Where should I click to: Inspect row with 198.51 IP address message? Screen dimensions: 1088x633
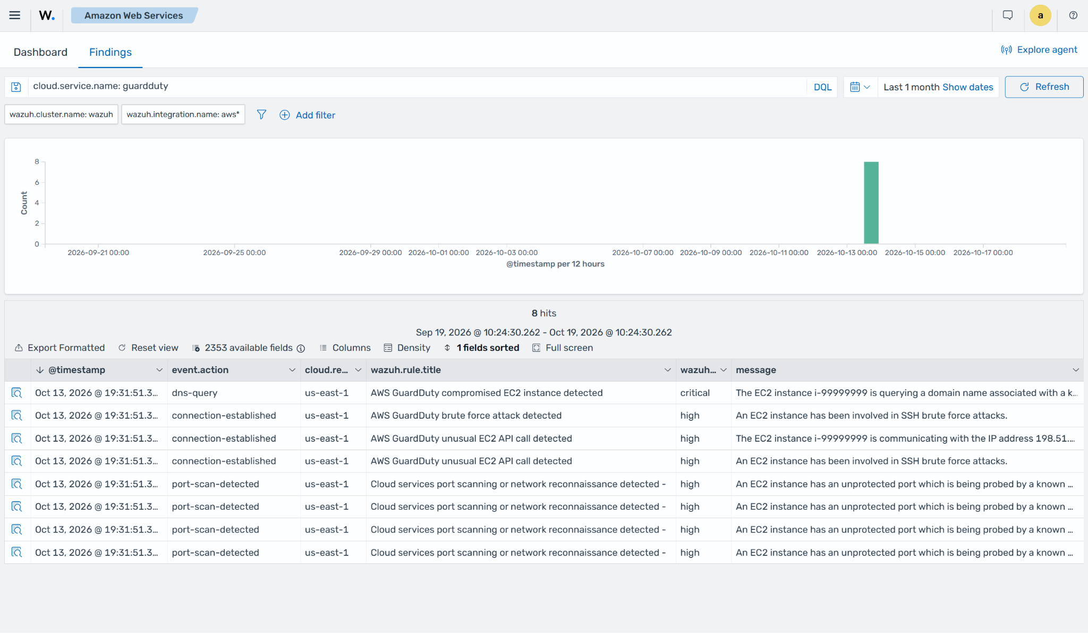pos(17,438)
